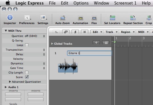The height and width of the screenshot is (105, 153).
Task: Open the MIDI dropdown menu
Action: (143, 32)
